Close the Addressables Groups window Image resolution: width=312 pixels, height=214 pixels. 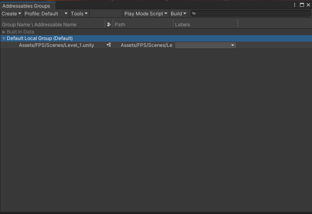[x=308, y=5]
